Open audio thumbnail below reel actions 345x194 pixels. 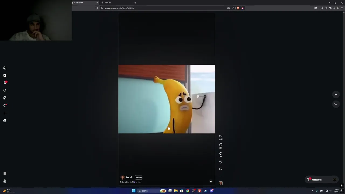pos(221,183)
